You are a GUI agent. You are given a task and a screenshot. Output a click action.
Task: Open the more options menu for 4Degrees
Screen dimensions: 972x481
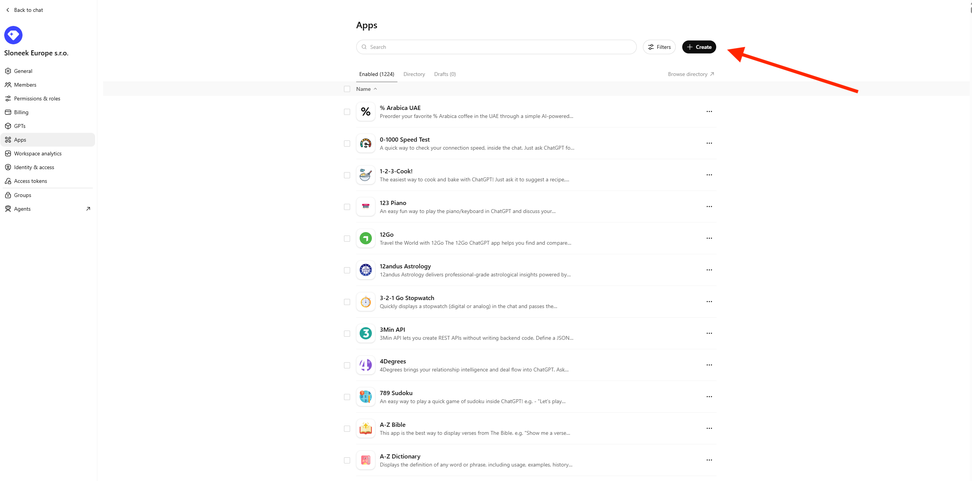pos(709,365)
